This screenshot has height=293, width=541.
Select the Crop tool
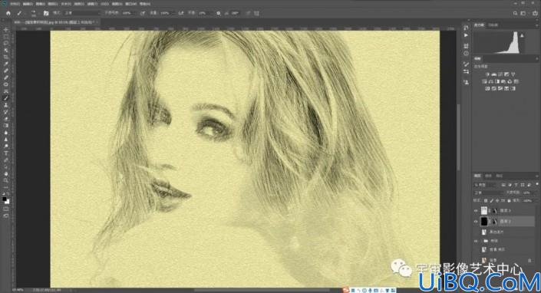(6, 58)
